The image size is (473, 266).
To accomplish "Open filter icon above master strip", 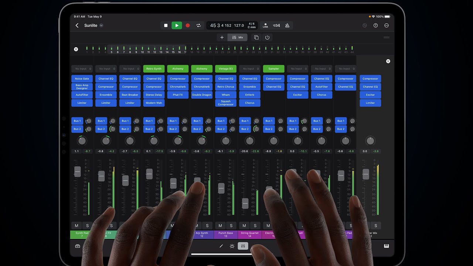I will point(388,61).
